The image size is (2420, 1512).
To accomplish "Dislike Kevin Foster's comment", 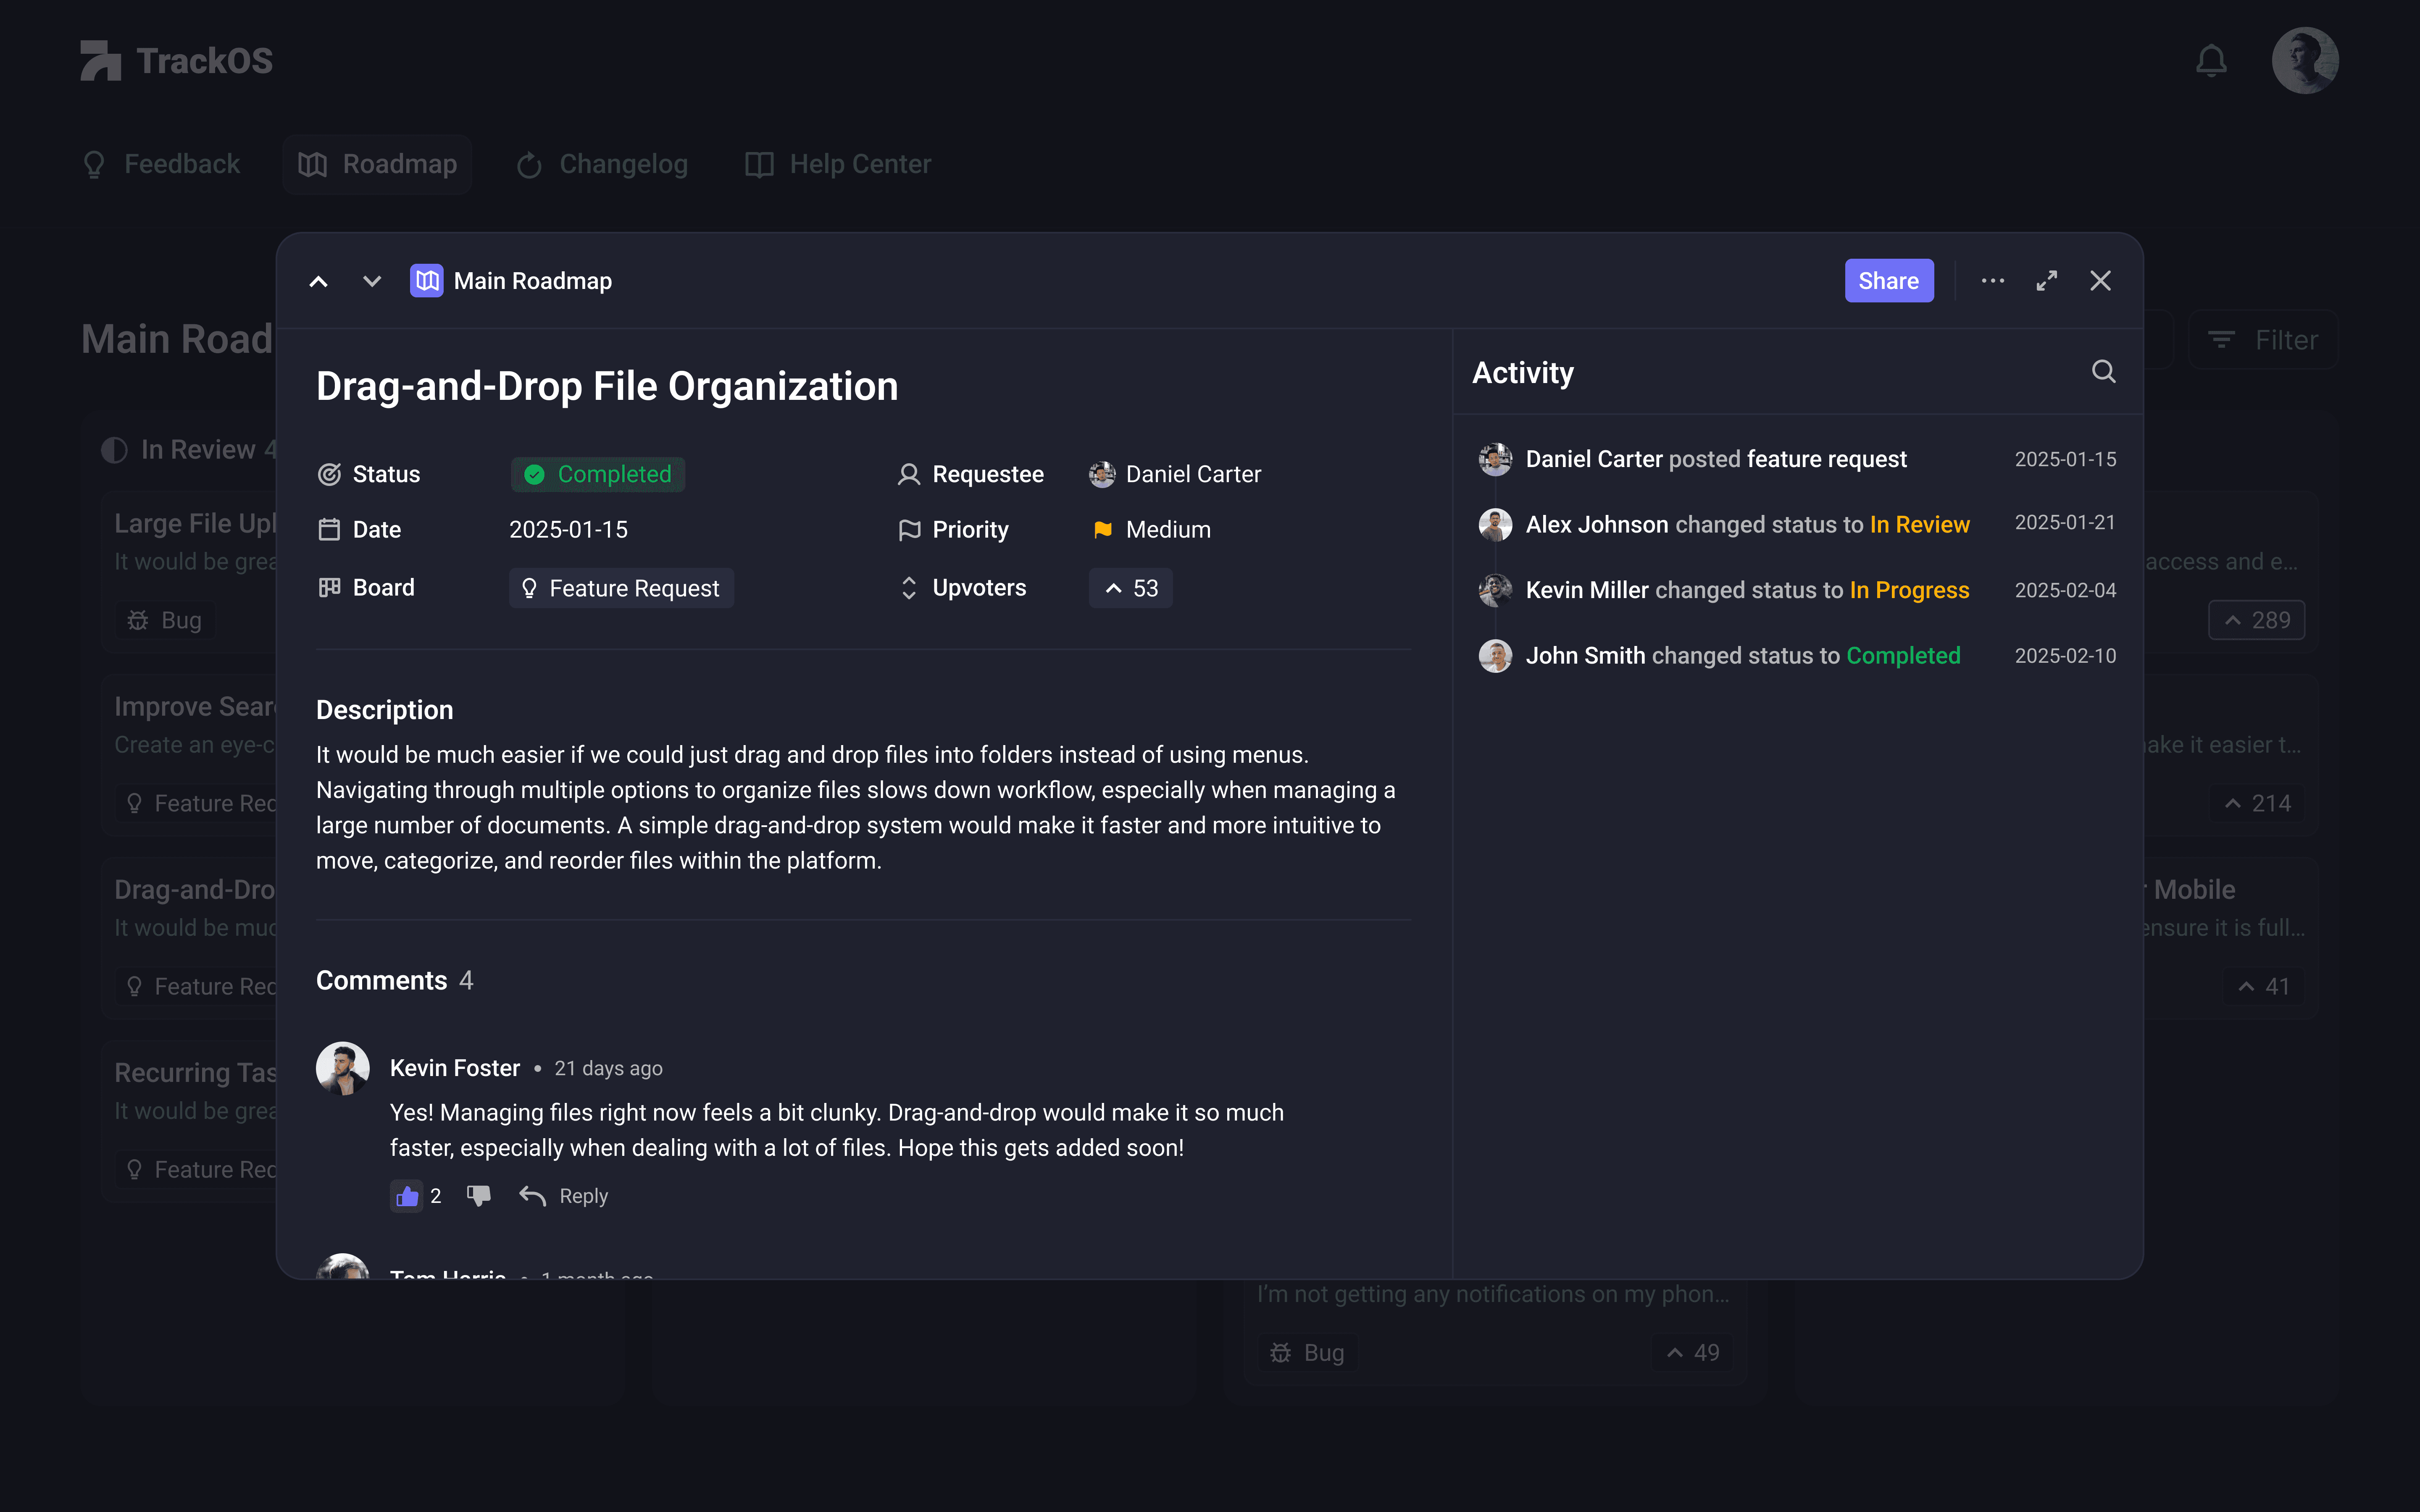I will [x=479, y=1196].
